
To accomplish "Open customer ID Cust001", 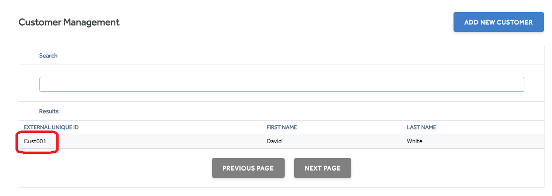I will point(35,142).
